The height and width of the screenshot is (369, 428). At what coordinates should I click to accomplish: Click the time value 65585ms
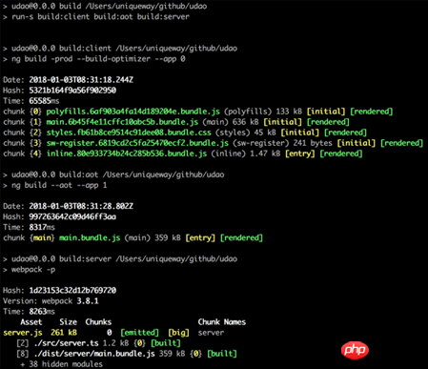(x=44, y=101)
